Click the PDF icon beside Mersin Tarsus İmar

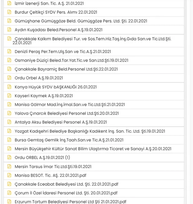[9, 166]
